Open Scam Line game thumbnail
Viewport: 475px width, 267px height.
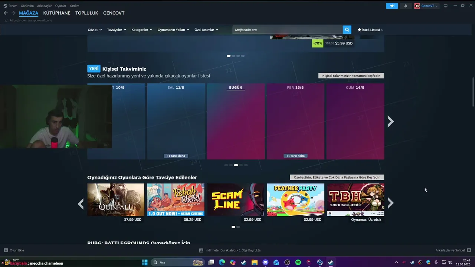click(x=236, y=200)
